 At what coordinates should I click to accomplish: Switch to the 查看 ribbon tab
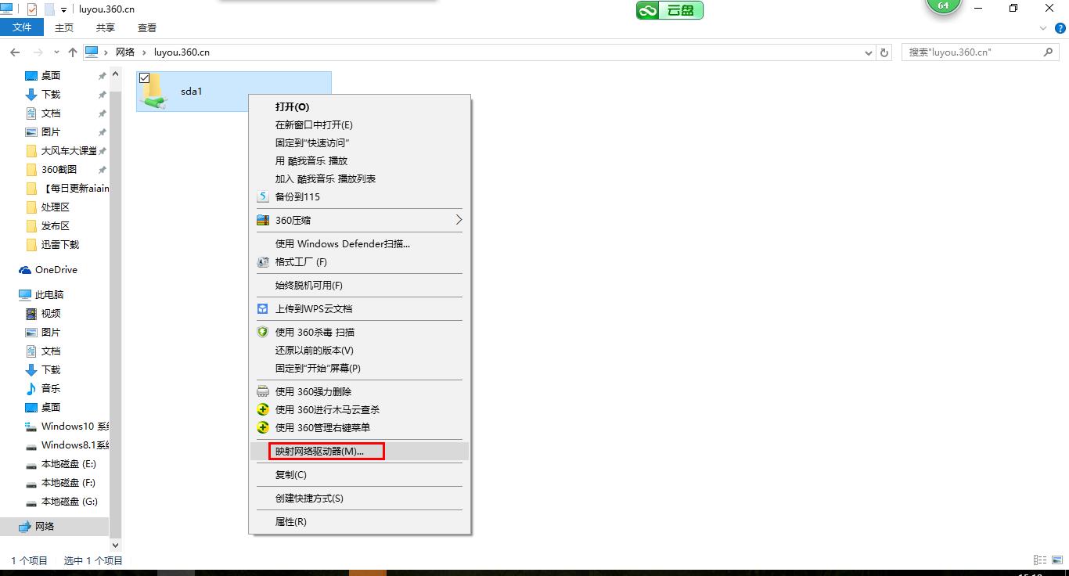(x=147, y=28)
